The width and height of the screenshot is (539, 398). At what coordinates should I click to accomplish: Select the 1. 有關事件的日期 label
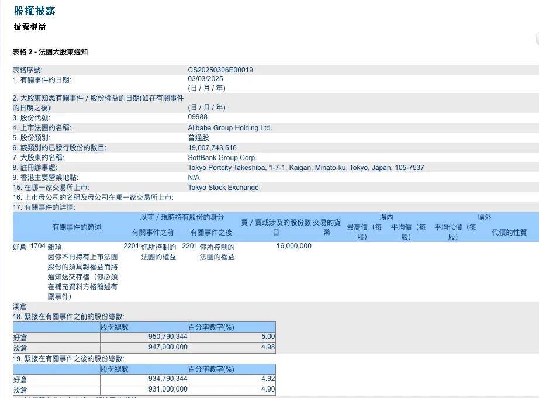coord(42,80)
